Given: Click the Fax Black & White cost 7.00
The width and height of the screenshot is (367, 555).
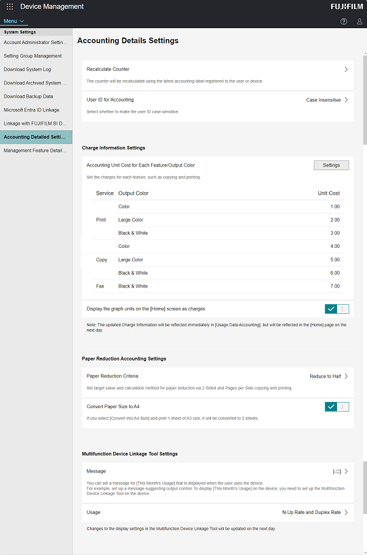Looking at the screenshot, I should [335, 286].
